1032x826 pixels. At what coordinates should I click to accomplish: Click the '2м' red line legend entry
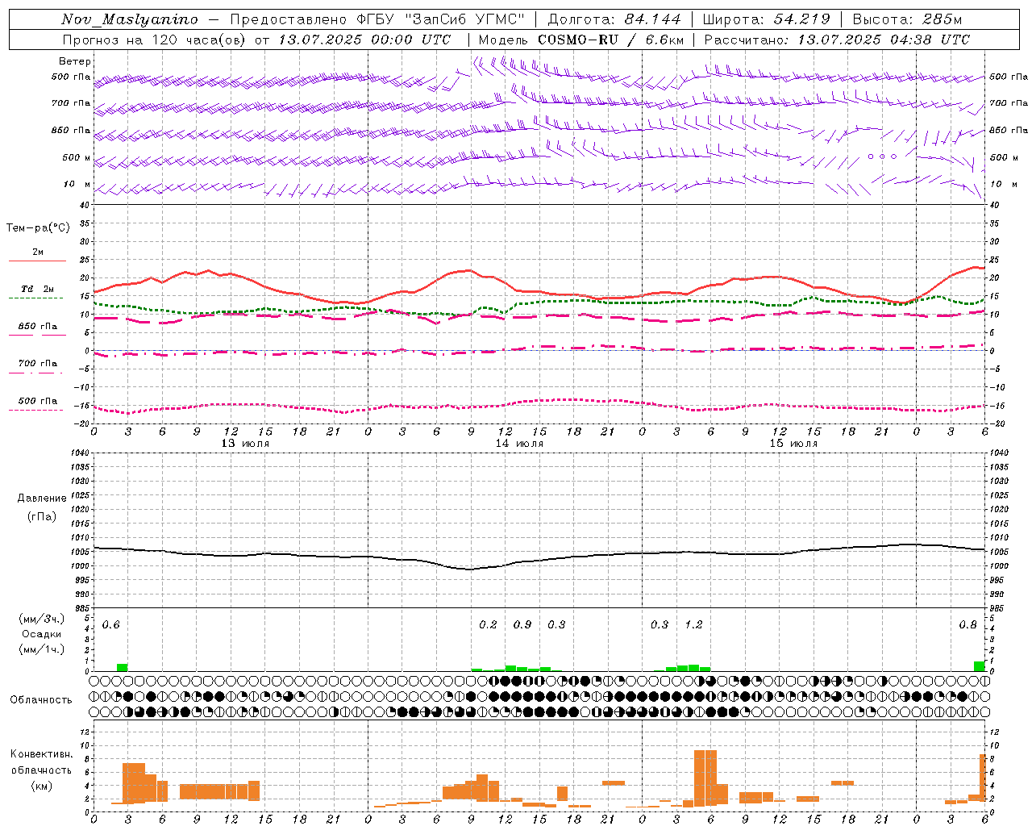click(38, 252)
